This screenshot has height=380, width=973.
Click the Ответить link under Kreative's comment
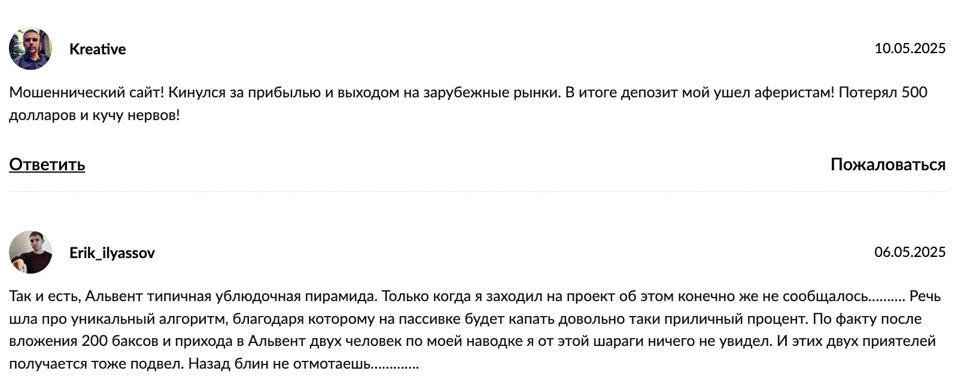point(46,164)
